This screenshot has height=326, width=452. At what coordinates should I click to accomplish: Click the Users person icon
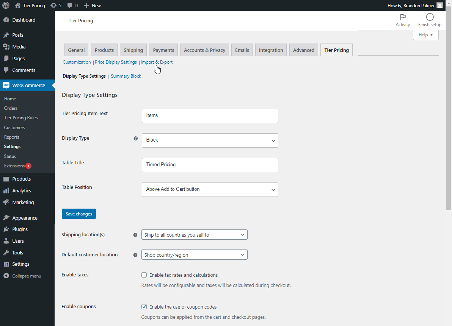pos(6,241)
